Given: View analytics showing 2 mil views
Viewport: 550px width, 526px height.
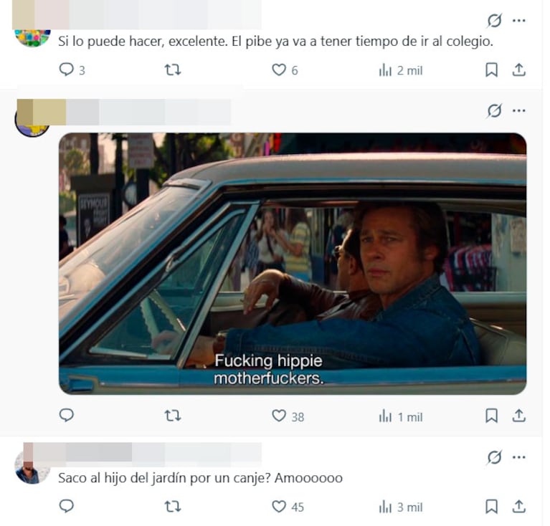Looking at the screenshot, I should point(401,70).
